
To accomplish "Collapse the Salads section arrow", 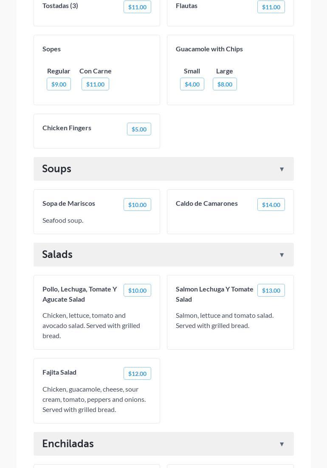I will coord(282,255).
